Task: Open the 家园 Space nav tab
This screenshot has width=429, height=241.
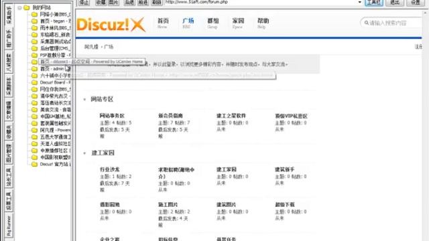Action: pos(238,23)
